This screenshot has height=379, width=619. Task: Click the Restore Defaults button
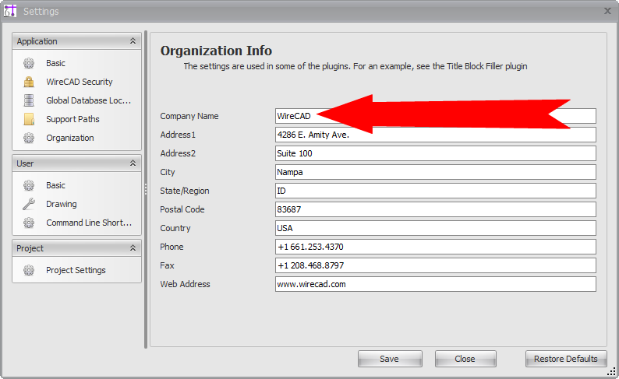(566, 359)
